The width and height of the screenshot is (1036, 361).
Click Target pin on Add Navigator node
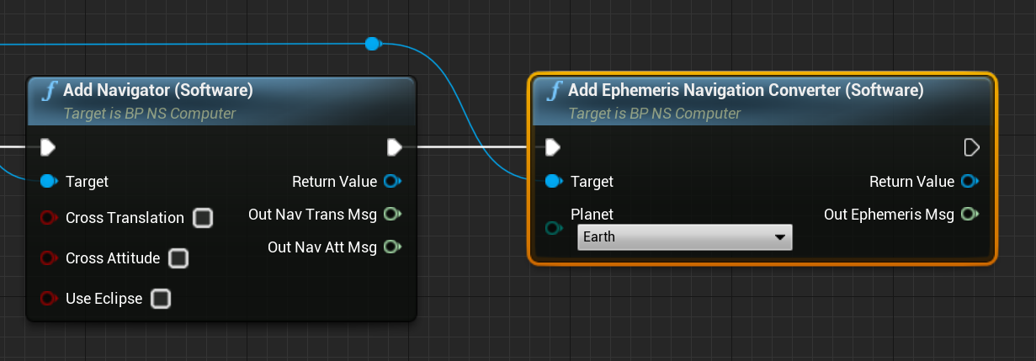(48, 182)
